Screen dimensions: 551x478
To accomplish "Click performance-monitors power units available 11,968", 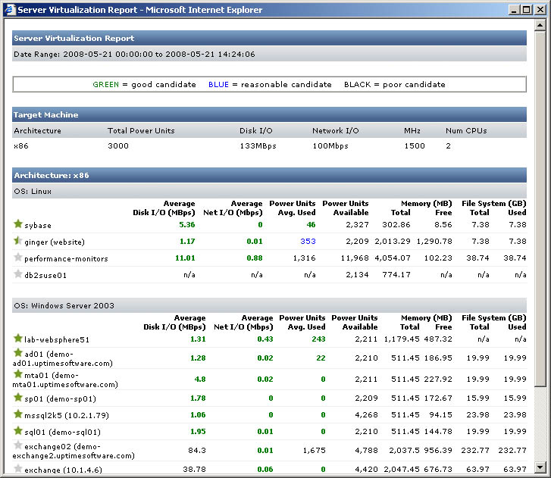I will click(x=355, y=258).
